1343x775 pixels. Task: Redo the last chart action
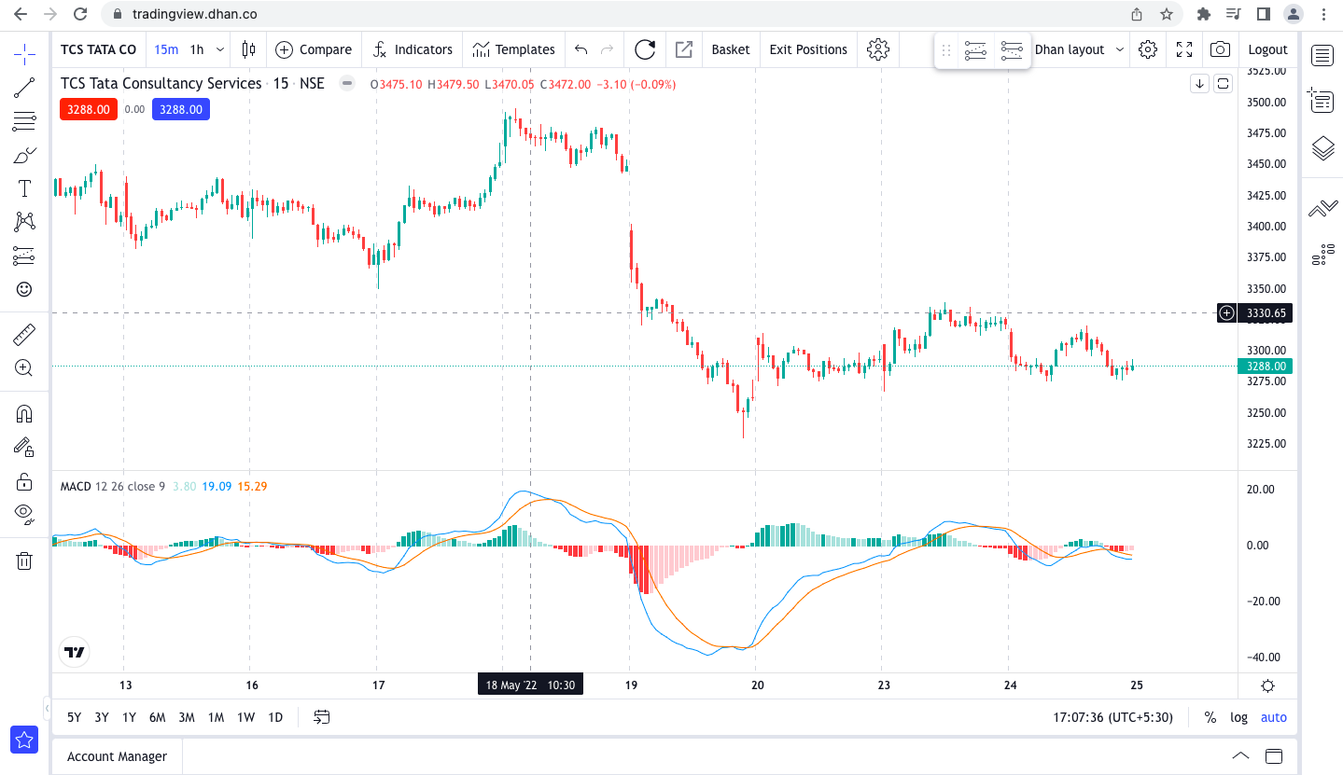608,49
